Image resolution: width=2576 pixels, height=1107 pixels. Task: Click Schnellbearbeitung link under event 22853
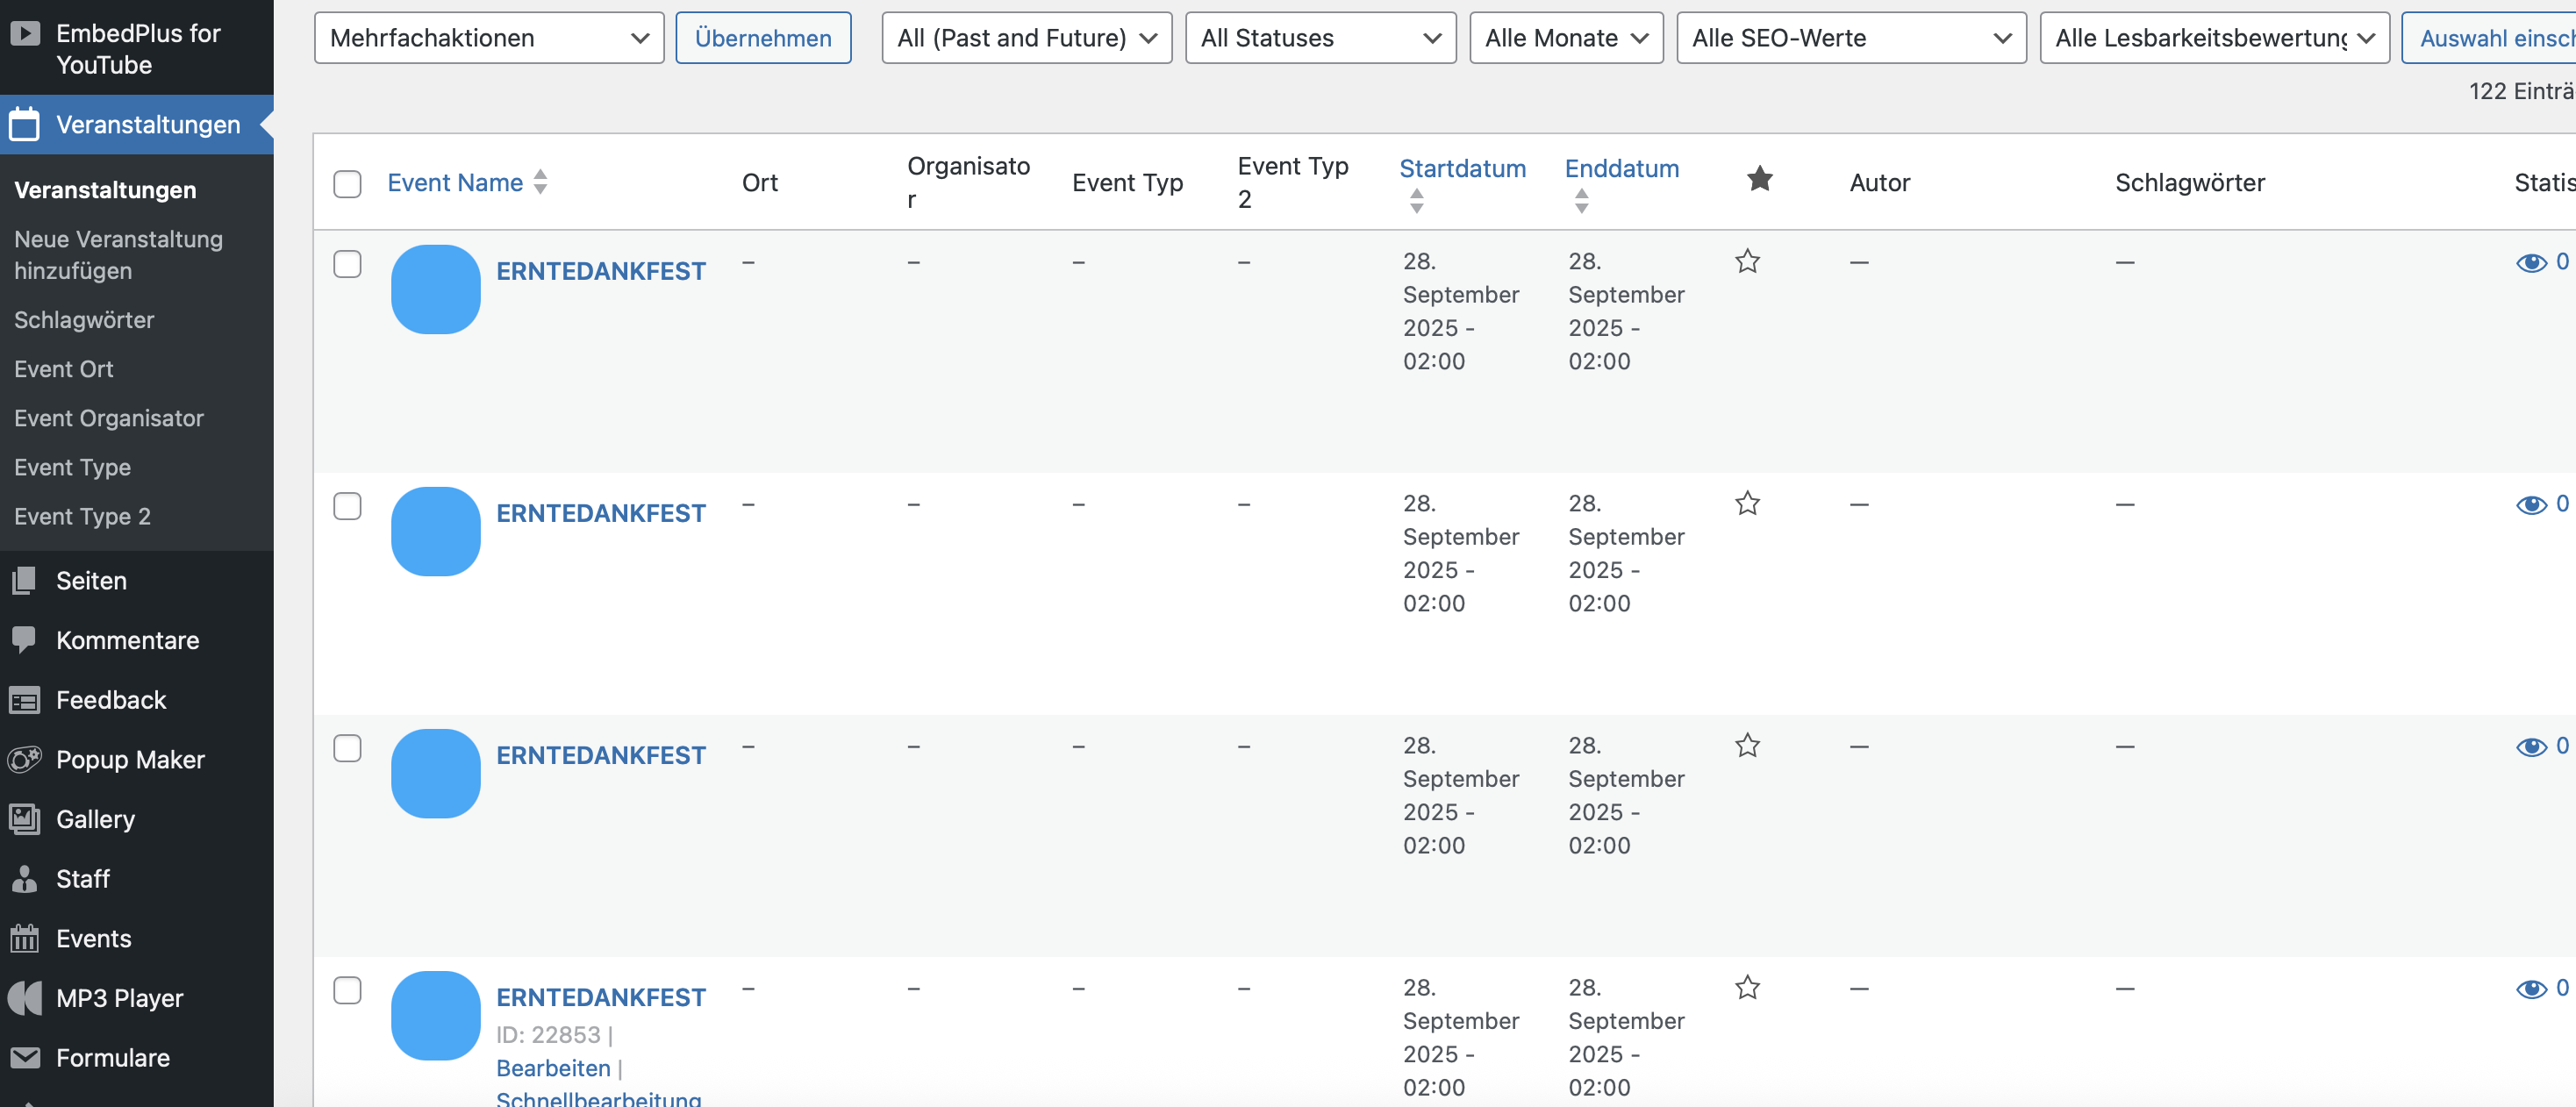coord(599,1098)
